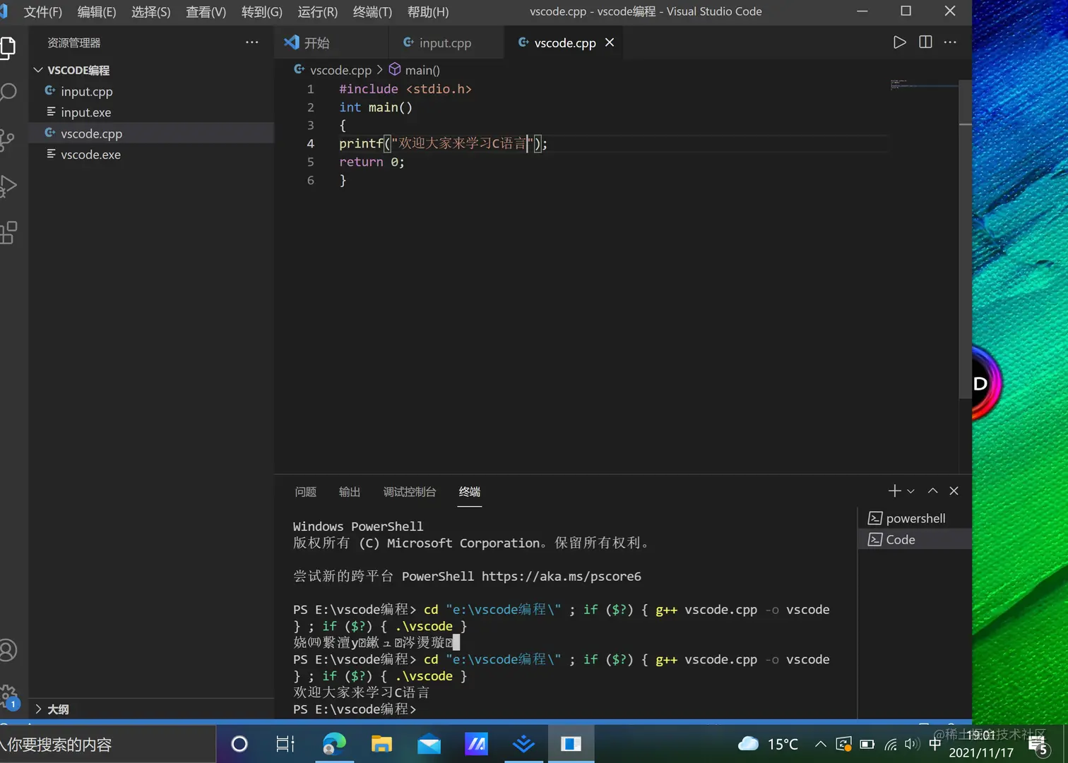Close the terminal panel
The width and height of the screenshot is (1068, 763).
954,491
